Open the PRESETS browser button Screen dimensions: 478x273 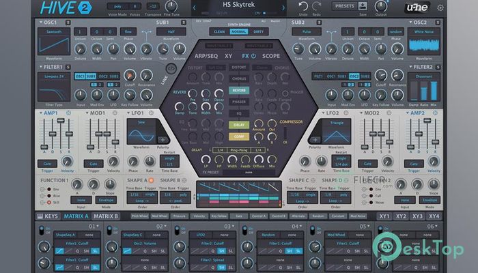[344, 5]
